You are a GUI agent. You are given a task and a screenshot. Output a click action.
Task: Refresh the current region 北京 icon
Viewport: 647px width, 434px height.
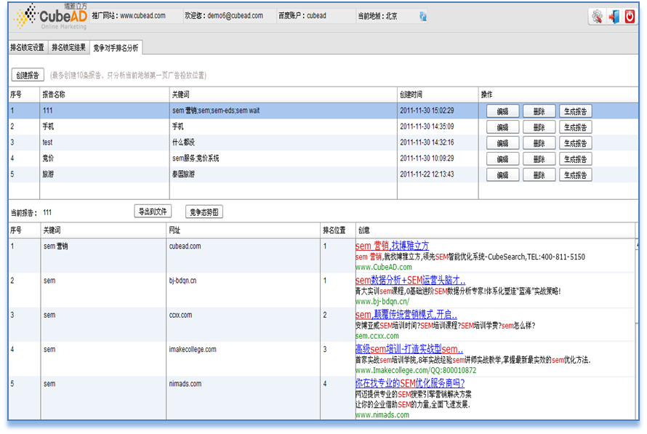[x=423, y=17]
